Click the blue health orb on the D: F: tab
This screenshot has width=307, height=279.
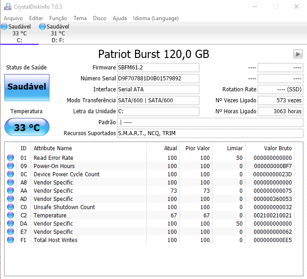(x=42, y=26)
